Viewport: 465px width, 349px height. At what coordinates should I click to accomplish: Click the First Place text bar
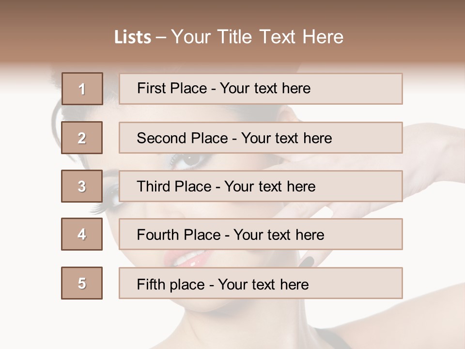tap(261, 89)
